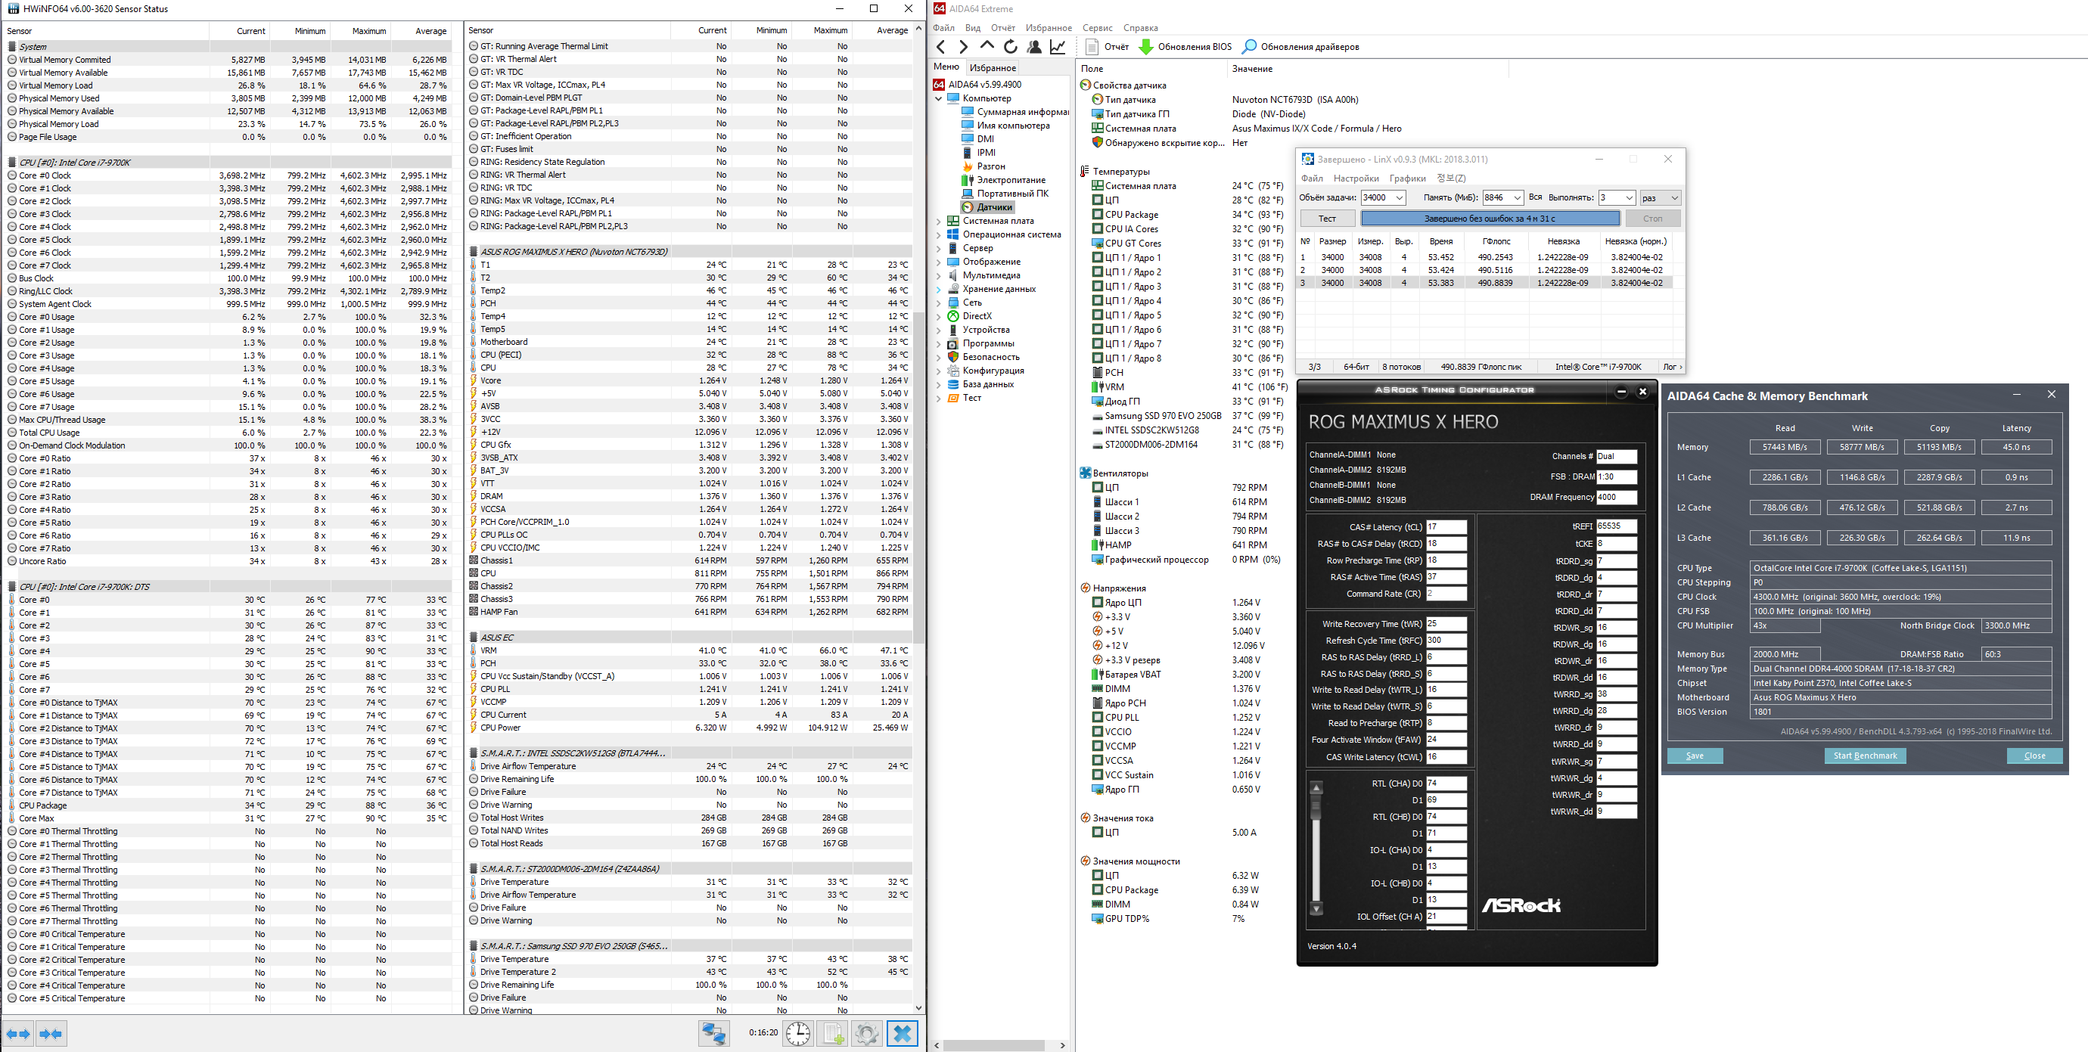Viewport: 2088px width, 1052px height.
Task: Click the Отчёт report toolbar button
Action: pos(1108,47)
